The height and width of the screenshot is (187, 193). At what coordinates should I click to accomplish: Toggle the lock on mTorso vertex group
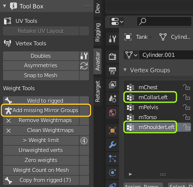[x=186, y=117]
